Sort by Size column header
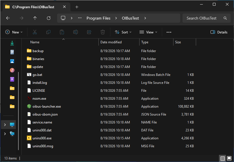Screen dimensions: 234x162 (x=178, y=42)
